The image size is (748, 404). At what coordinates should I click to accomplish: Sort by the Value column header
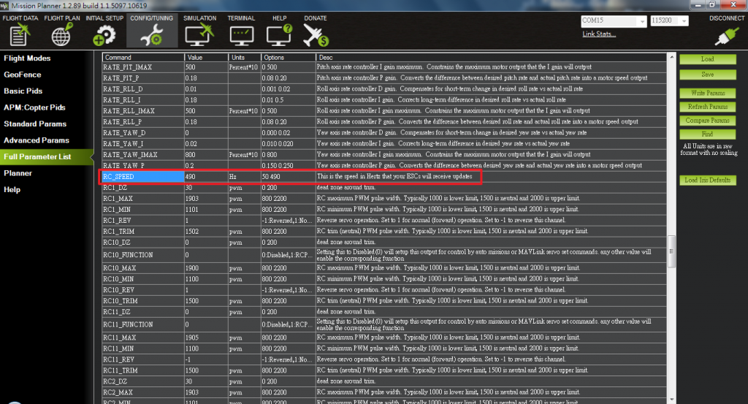206,57
